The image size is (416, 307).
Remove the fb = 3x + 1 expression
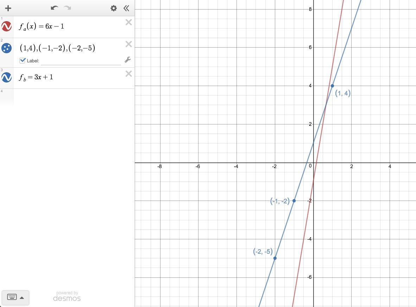[x=129, y=74]
